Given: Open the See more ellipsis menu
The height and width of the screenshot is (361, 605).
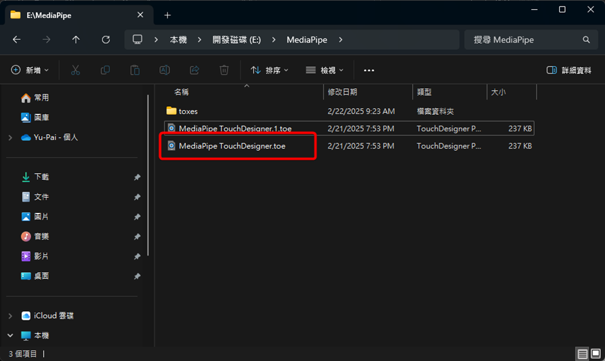Looking at the screenshot, I should pyautogui.click(x=369, y=70).
